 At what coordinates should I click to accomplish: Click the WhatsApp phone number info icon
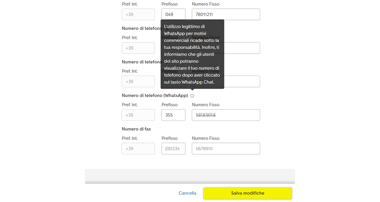[192, 96]
